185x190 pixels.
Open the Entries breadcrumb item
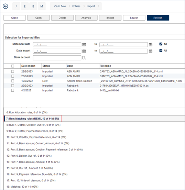(x=76, y=6)
